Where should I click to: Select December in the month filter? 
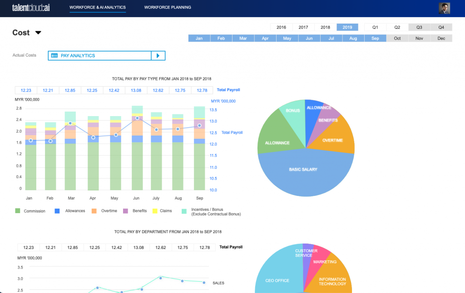click(x=441, y=38)
